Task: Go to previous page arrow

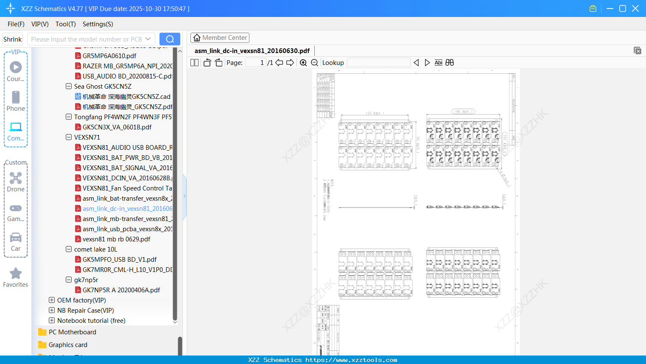Action: pyautogui.click(x=279, y=62)
